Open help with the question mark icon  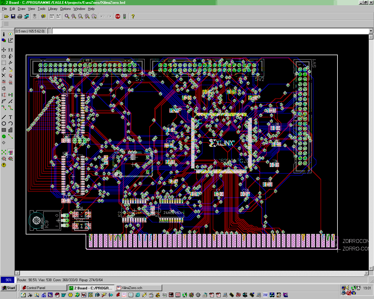133,16
